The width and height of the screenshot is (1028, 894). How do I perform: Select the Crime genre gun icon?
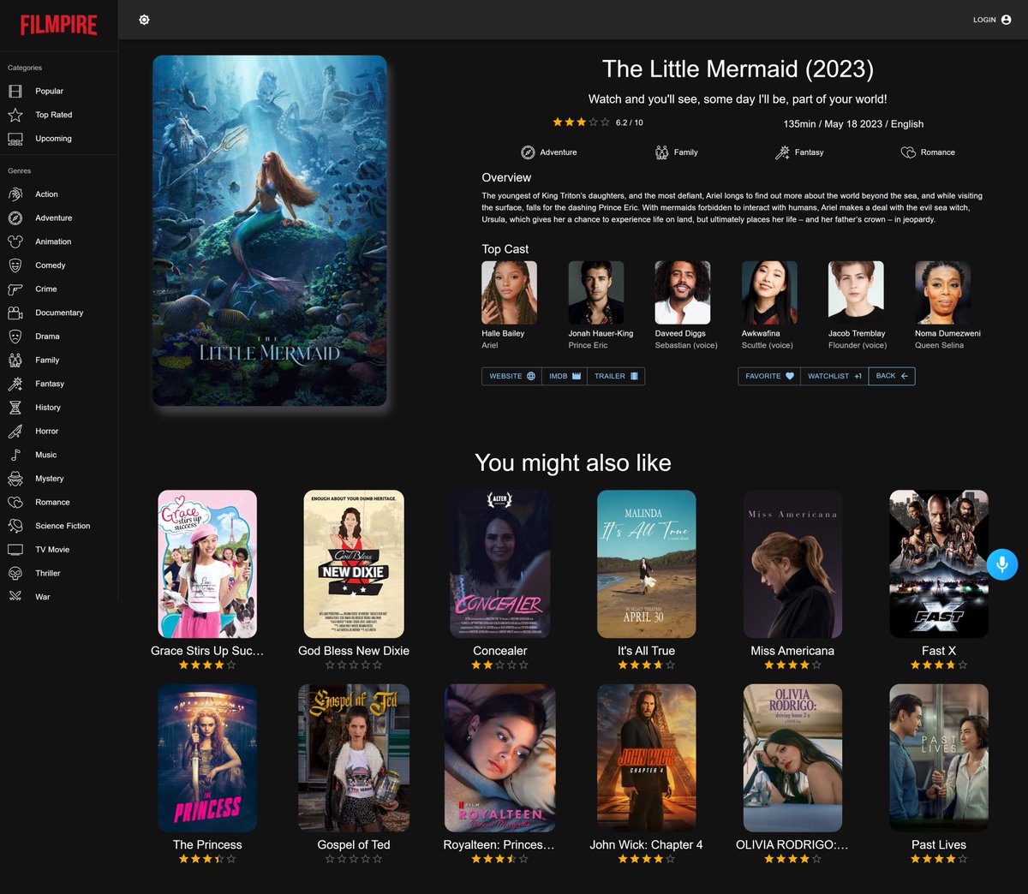click(x=15, y=289)
